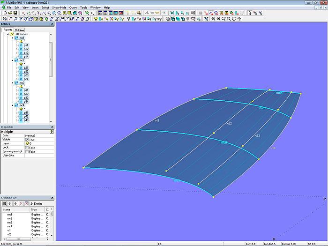Open the Show-Hide menu
328x246 pixels.
[59, 7]
